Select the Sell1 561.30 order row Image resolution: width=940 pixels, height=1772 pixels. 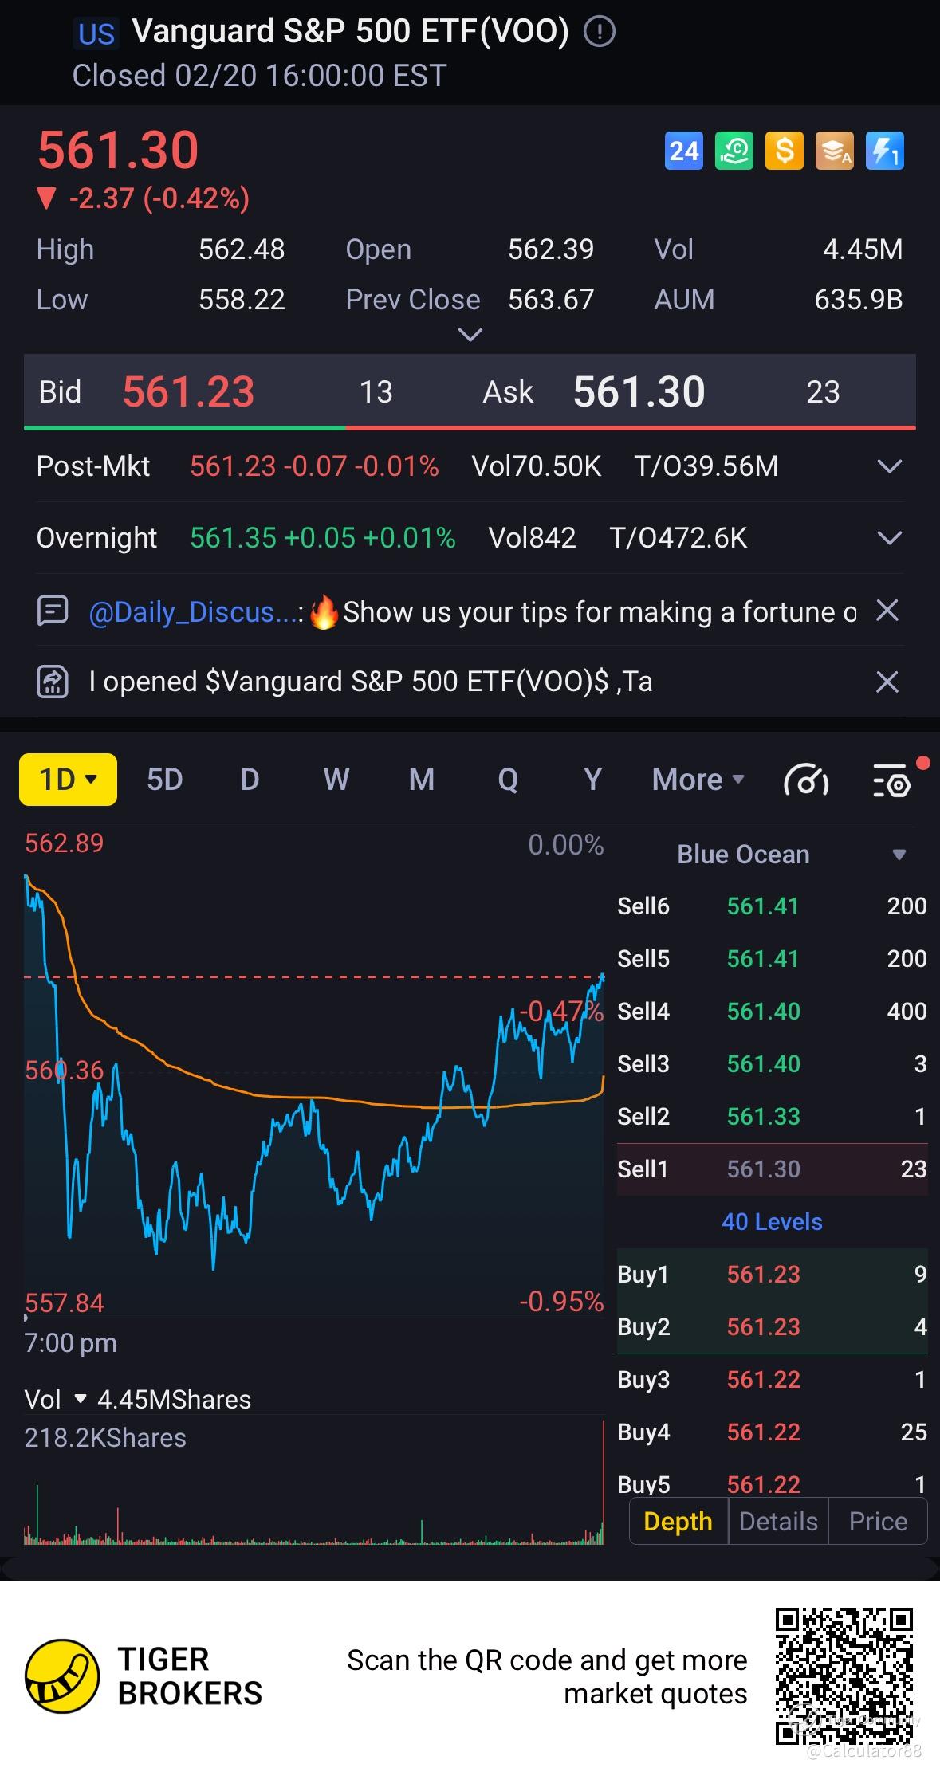coord(772,1169)
